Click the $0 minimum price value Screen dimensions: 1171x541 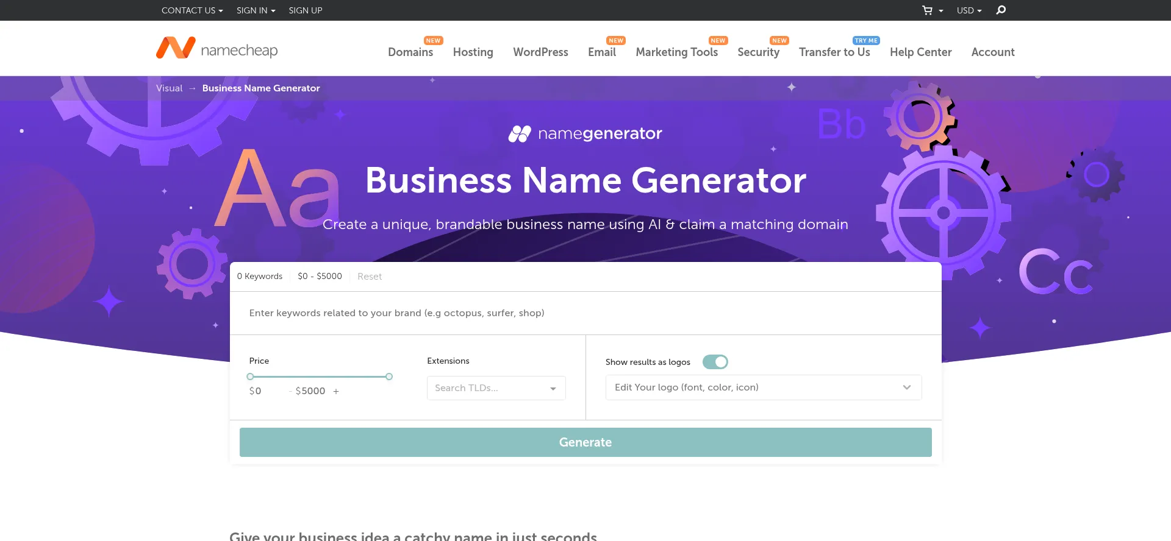click(x=256, y=391)
